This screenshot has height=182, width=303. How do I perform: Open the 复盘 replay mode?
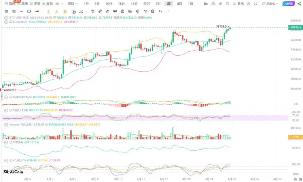click(x=48, y=4)
